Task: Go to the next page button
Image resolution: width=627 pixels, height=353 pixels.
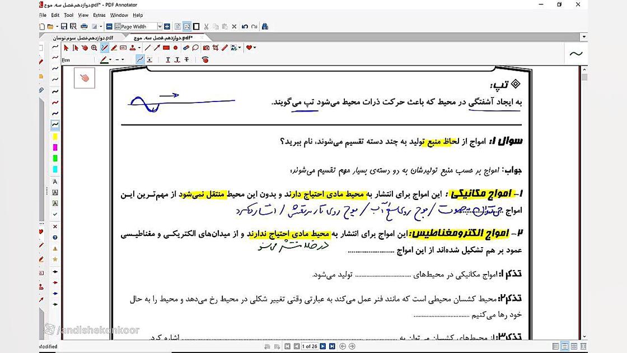Action: tap(322, 346)
